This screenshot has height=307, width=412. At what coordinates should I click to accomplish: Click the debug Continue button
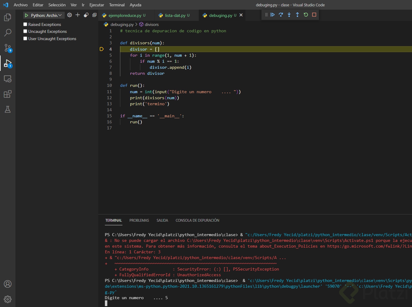click(273, 15)
